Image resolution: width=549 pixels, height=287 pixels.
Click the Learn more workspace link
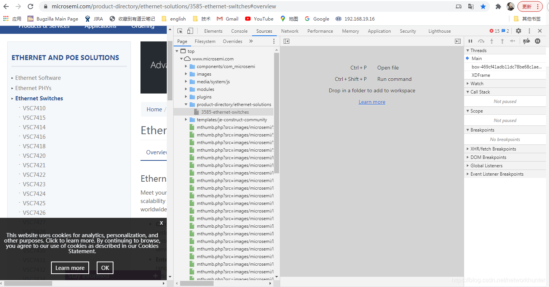[372, 102]
